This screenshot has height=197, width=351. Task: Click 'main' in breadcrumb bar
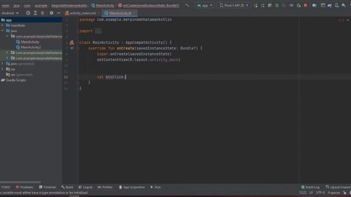coord(5,5)
